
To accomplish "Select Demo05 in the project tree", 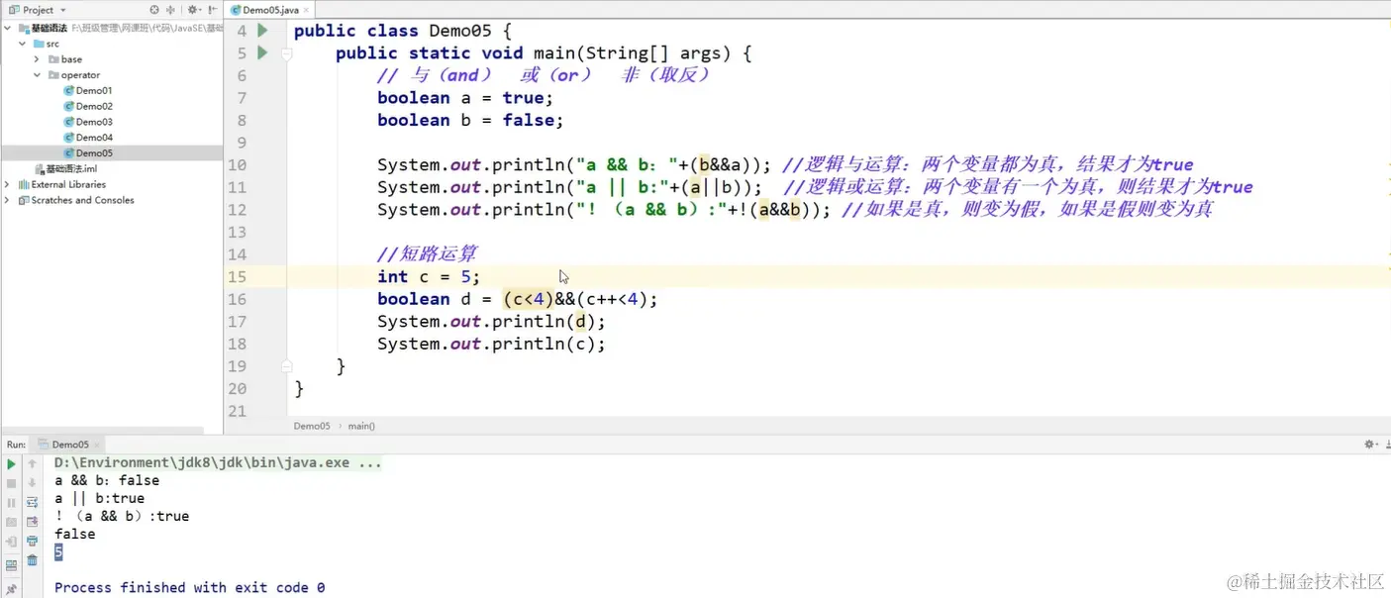I will (x=88, y=153).
